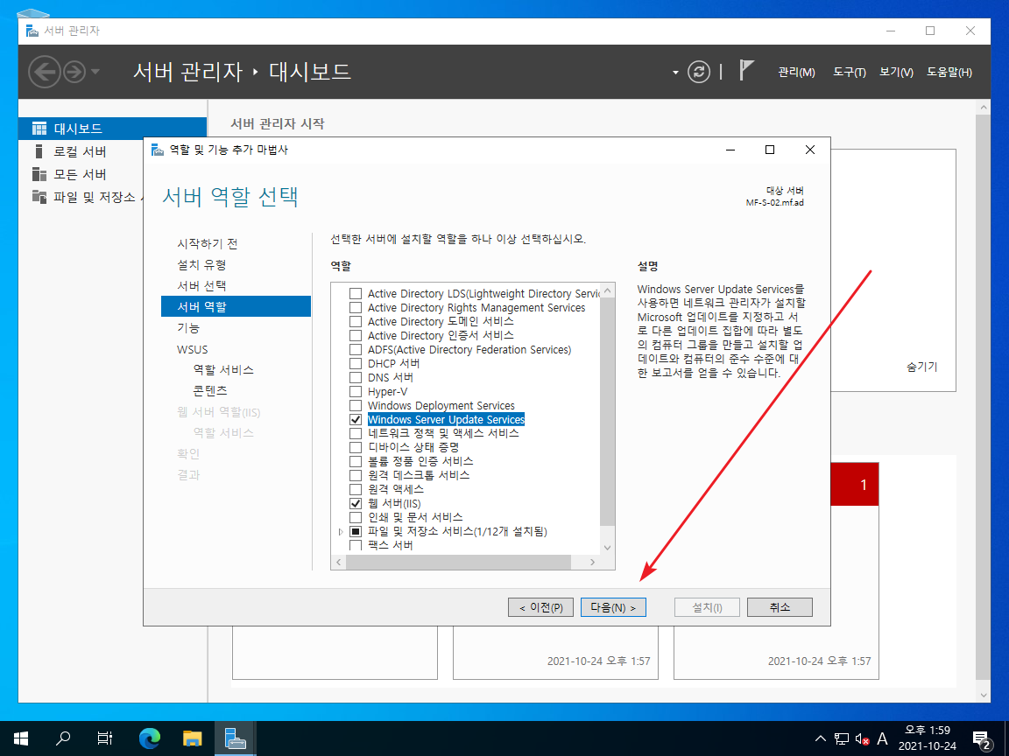Go to the 서버 역할 wizard step
This screenshot has width=1009, height=756.
pos(236,306)
